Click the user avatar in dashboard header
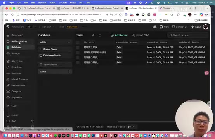215x139 pixels. (x=206, y=27)
